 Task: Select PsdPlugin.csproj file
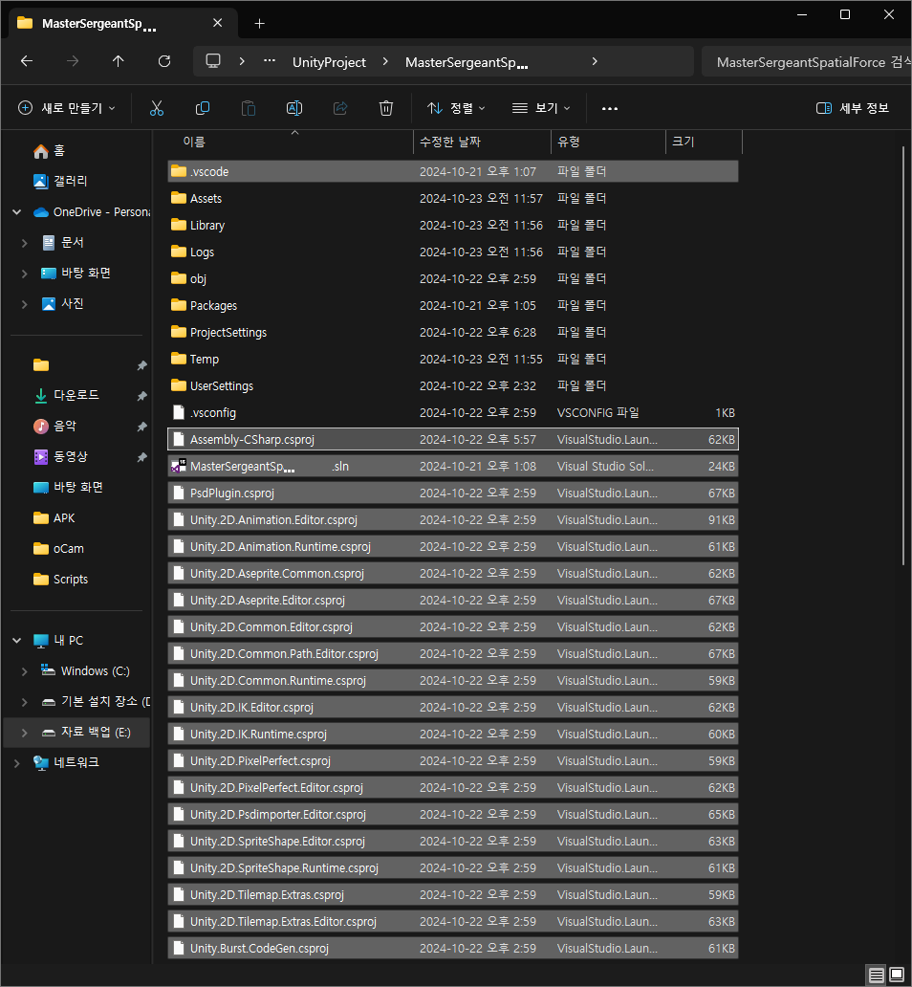pos(452,493)
